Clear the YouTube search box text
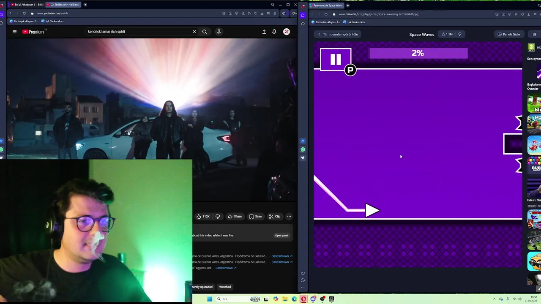 coord(194,32)
